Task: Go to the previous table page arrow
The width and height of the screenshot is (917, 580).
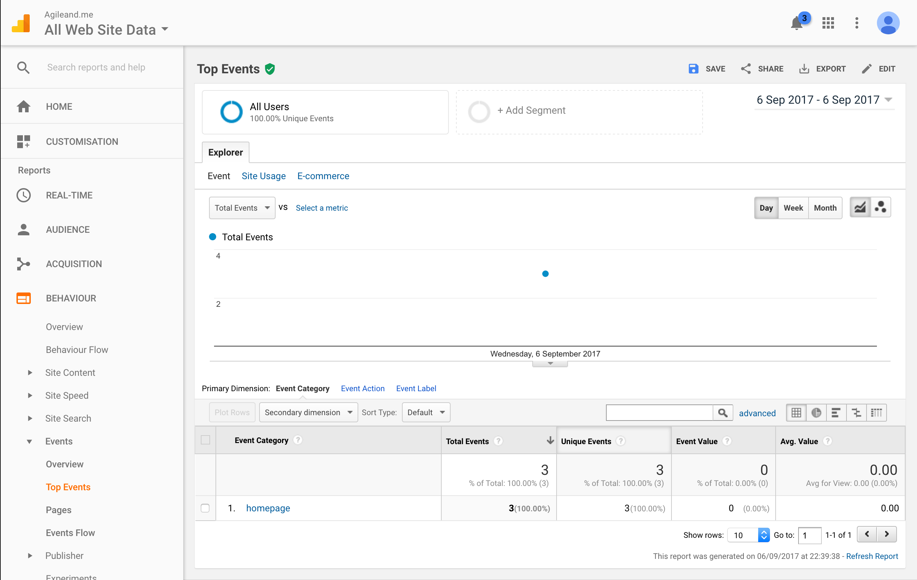Action: click(867, 534)
